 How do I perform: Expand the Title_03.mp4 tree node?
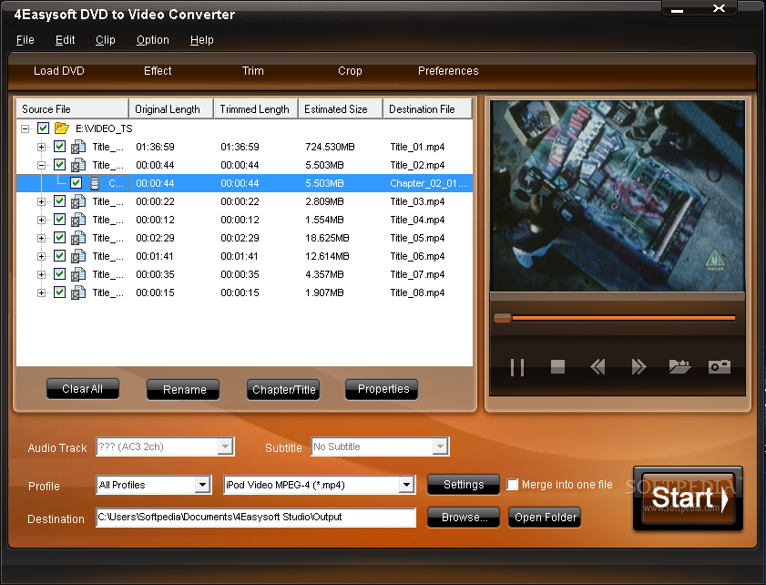[42, 202]
